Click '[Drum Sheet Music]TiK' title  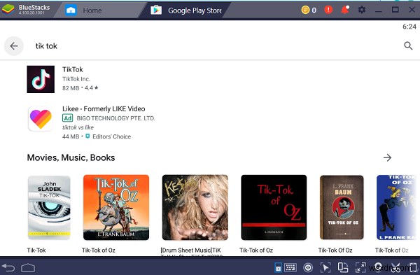click(190, 250)
